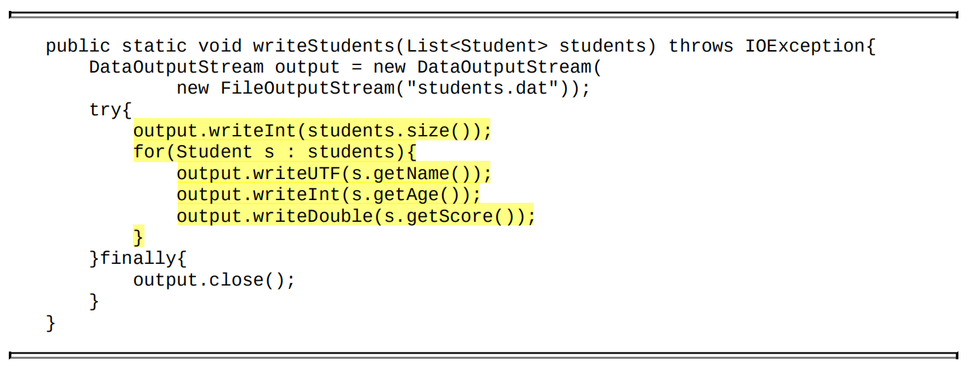Click the 'public' keyword
Screen dimensions: 974x371
(78, 46)
